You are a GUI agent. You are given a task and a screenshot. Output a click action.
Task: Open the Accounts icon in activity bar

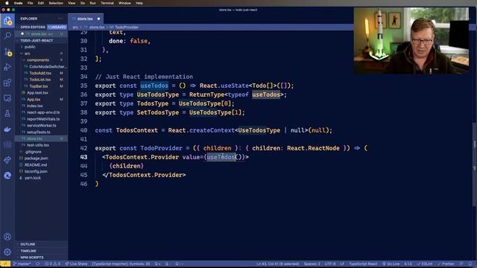pos(7,237)
